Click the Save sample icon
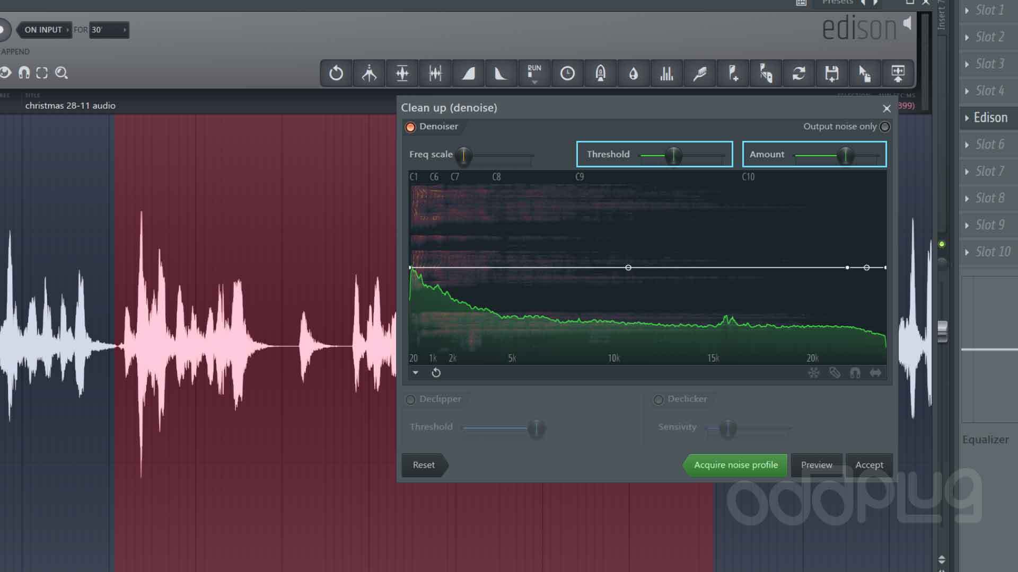 point(832,73)
